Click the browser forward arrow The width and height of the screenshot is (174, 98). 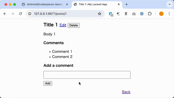pyautogui.click(x=13, y=14)
